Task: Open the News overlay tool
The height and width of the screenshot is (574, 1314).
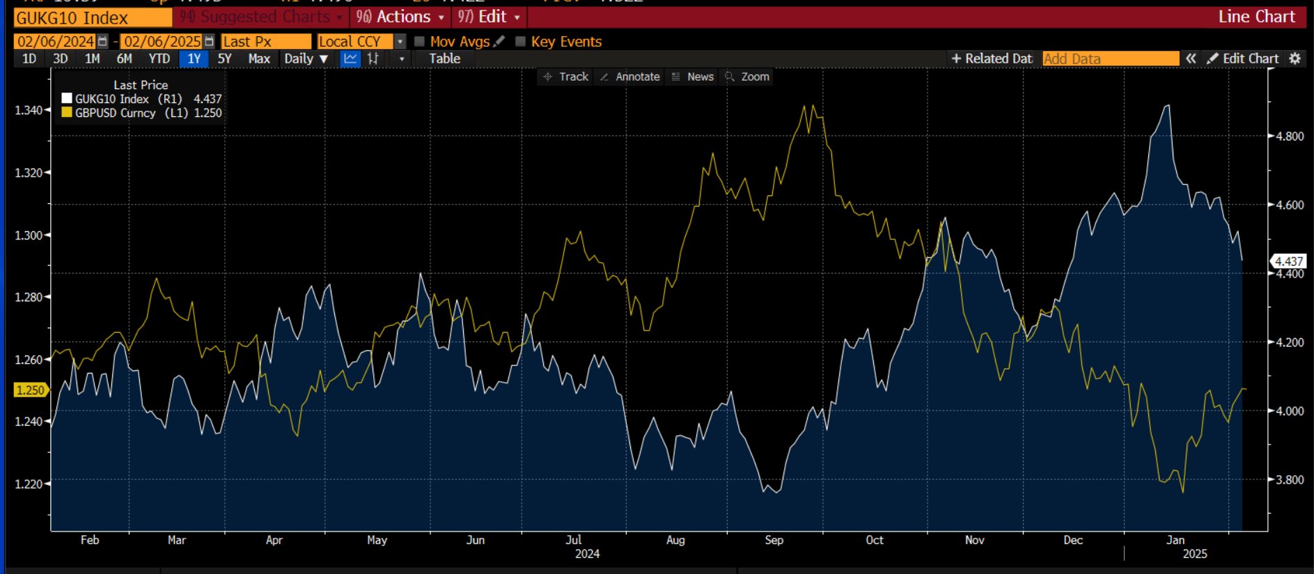Action: (692, 77)
